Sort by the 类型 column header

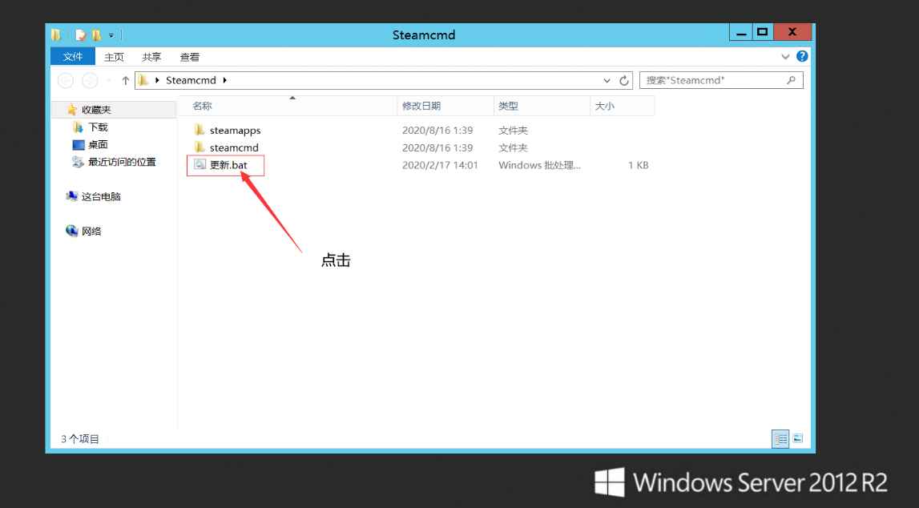542,106
